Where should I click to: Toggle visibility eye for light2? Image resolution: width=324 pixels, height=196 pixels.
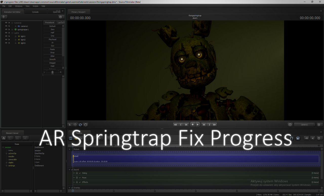[6, 40]
